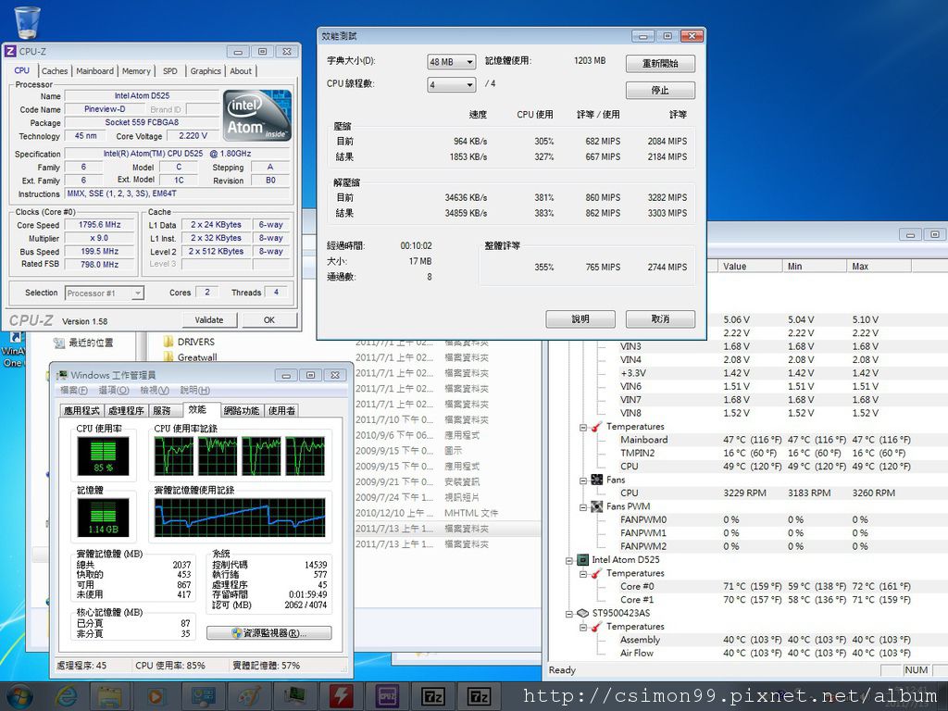The width and height of the screenshot is (948, 711).
Task: Click the OK button in CPU-Z
Action: (269, 319)
